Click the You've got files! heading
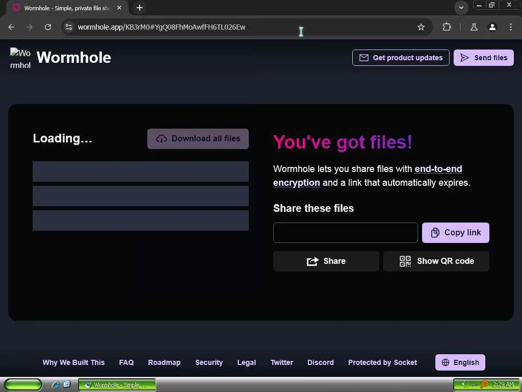 pyautogui.click(x=343, y=142)
